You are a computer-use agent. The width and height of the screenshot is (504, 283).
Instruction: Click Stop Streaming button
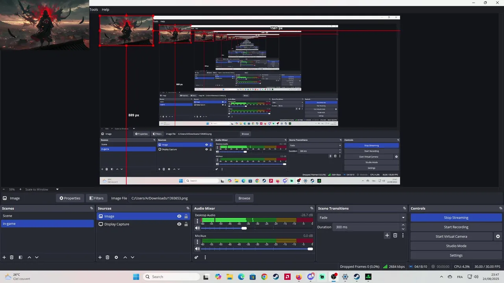tap(456, 218)
